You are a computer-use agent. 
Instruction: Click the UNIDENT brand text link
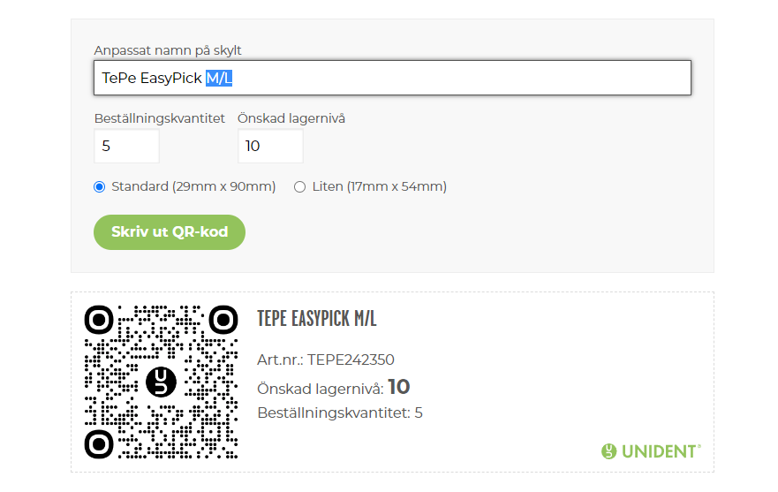tap(661, 451)
